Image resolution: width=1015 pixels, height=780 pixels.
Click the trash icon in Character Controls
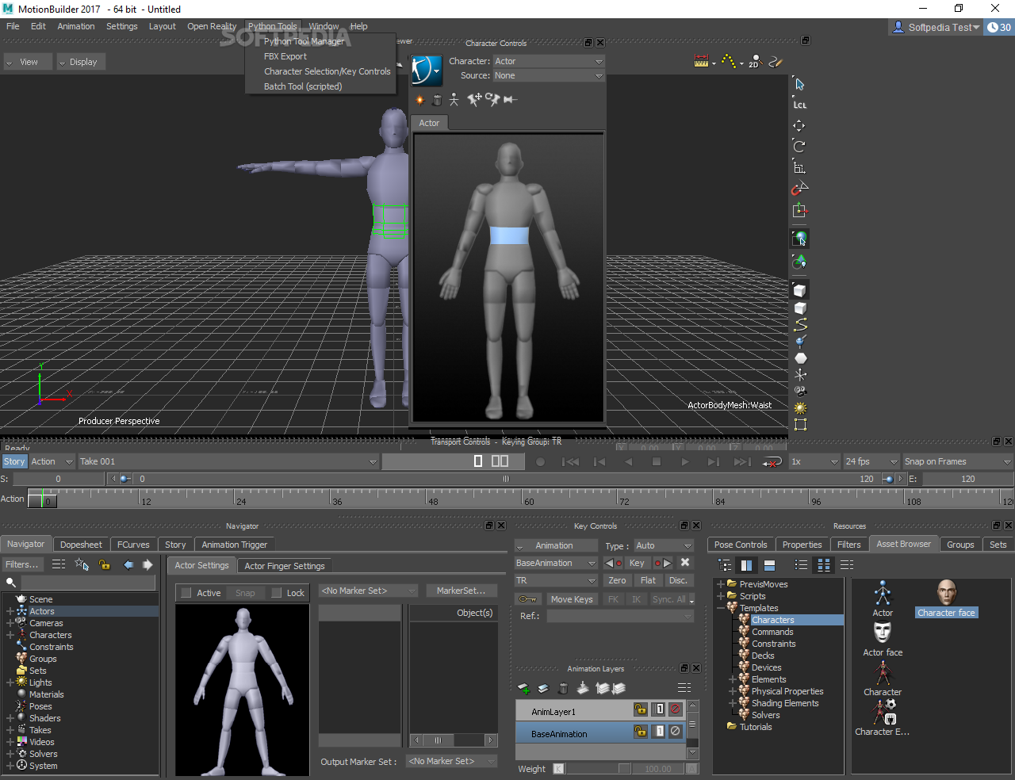(x=437, y=100)
